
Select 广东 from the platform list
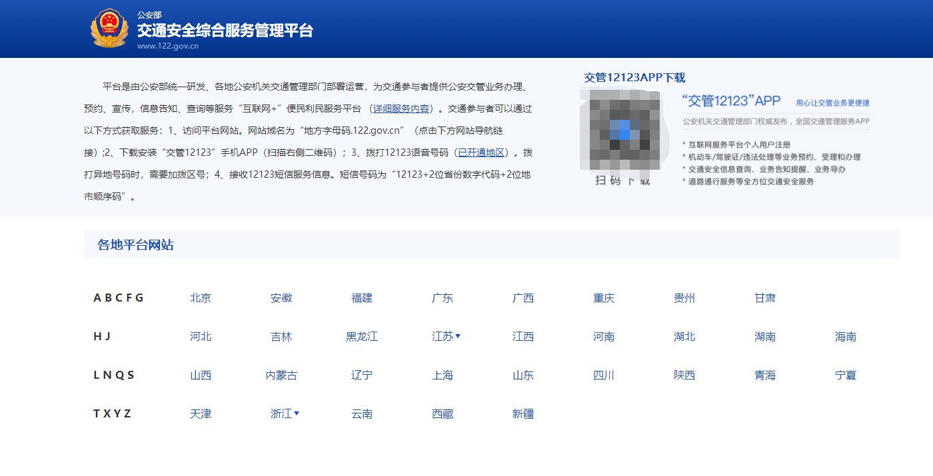(442, 298)
